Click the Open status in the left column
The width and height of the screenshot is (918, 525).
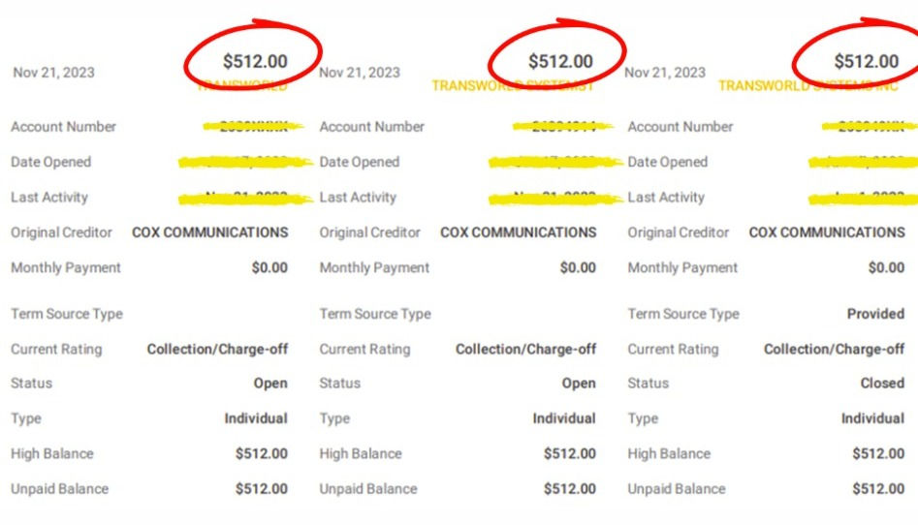coord(270,383)
